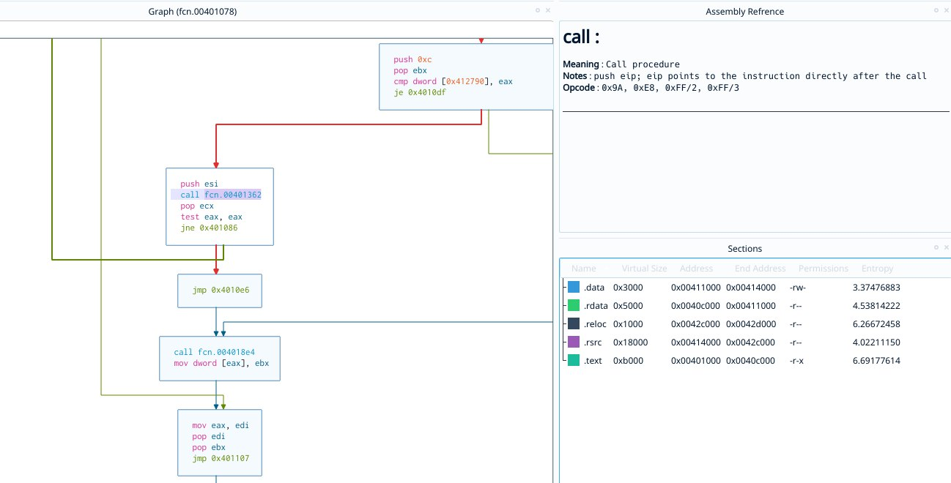Click the dark .reloc section color indicator
Screen dimensions: 951x483
pyautogui.click(x=575, y=323)
